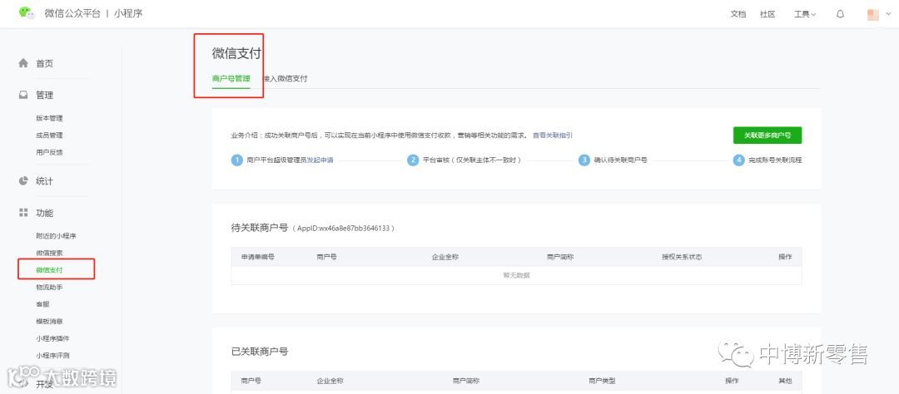Select the 统计 sidebar section
Image resolution: width=899 pixels, height=394 pixels.
pos(45,181)
